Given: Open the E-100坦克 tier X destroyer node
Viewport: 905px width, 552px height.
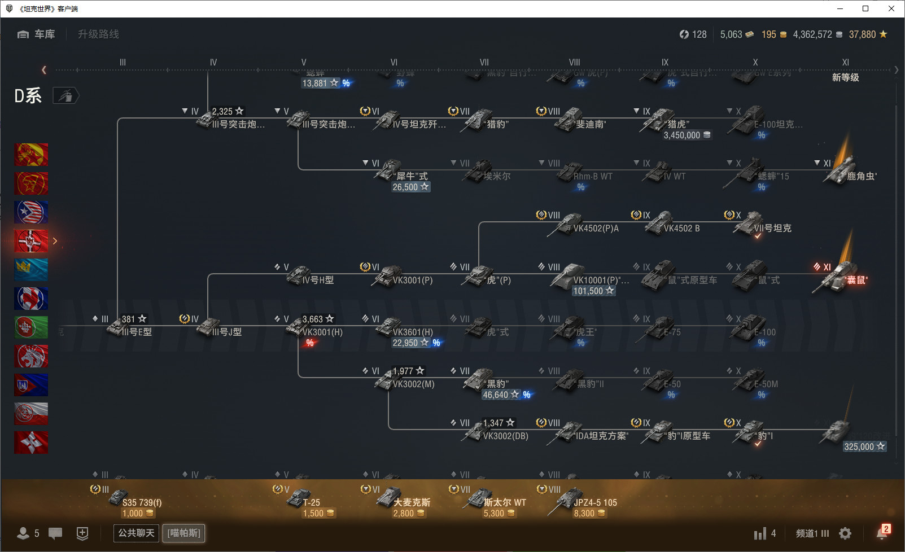Looking at the screenshot, I should (765, 123).
